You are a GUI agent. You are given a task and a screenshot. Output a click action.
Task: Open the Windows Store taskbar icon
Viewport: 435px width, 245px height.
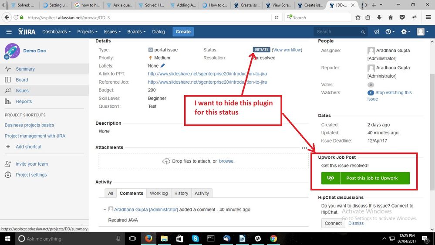click(180, 238)
